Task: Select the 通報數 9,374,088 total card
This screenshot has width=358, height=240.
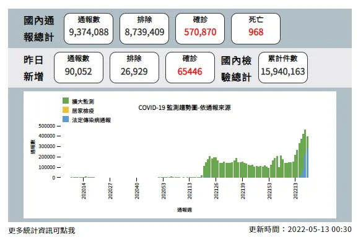Action: pos(89,28)
